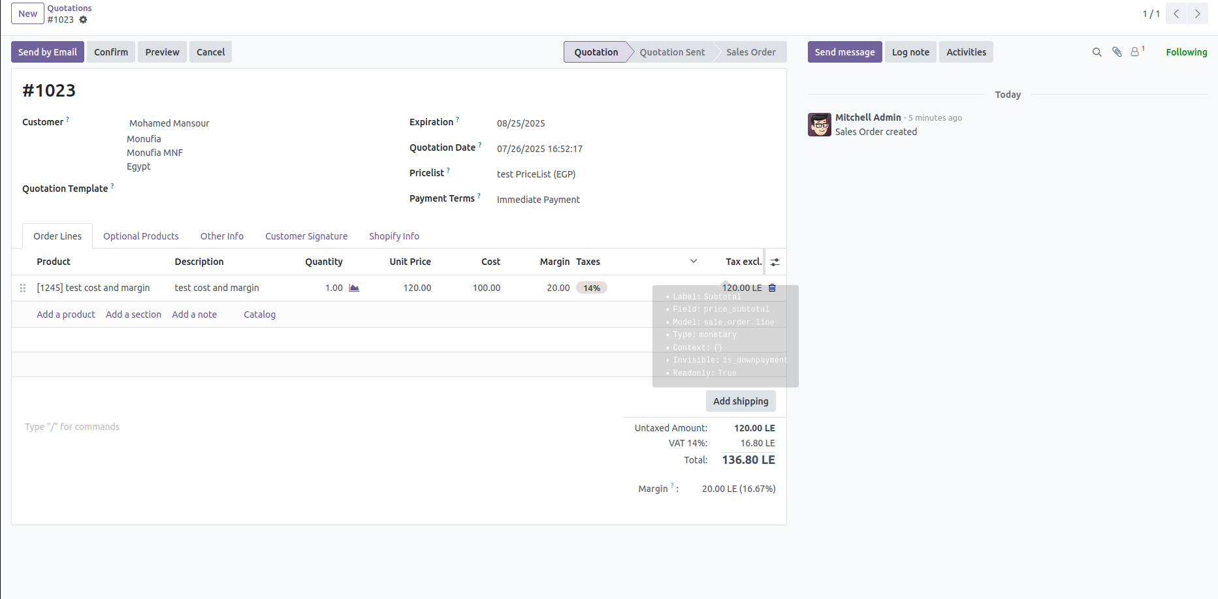Switch to Optional Products tab

(x=141, y=236)
